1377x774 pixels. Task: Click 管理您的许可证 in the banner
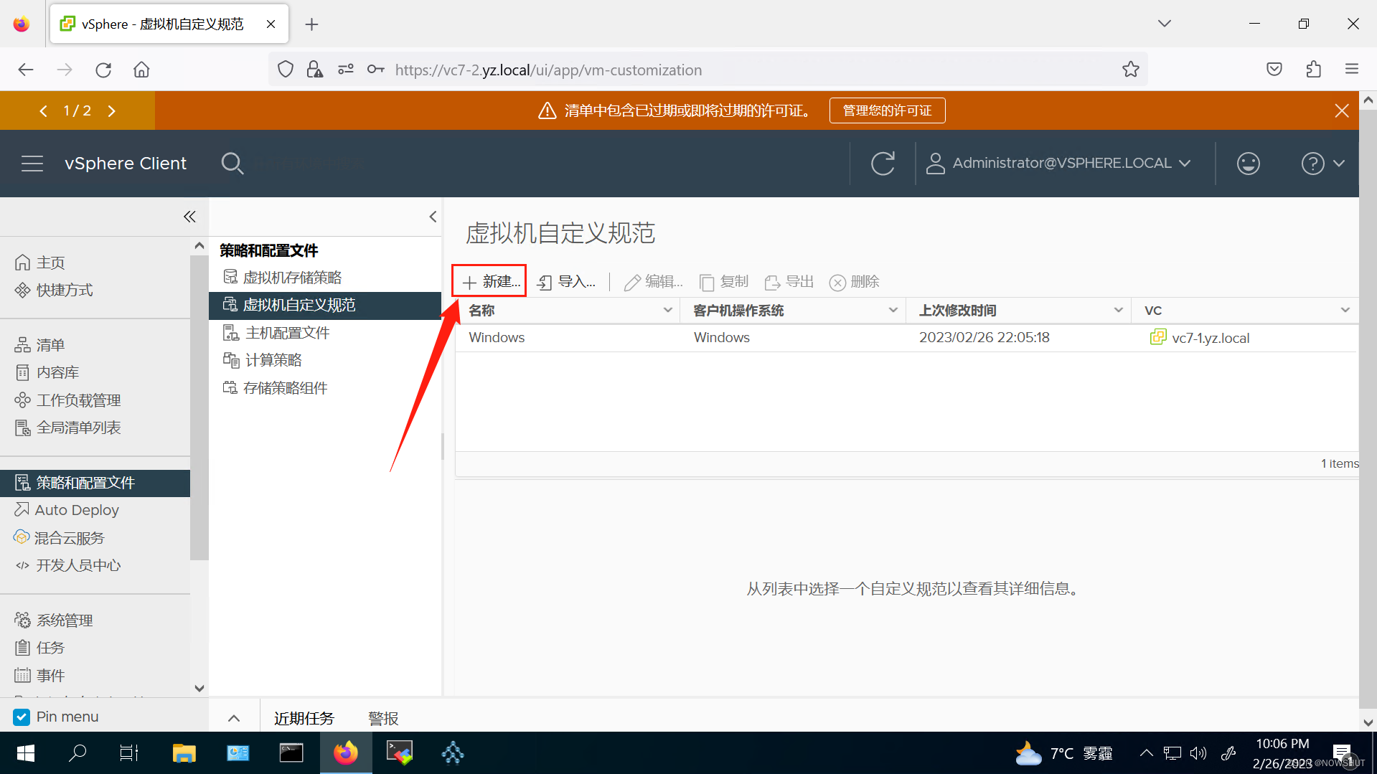point(887,110)
